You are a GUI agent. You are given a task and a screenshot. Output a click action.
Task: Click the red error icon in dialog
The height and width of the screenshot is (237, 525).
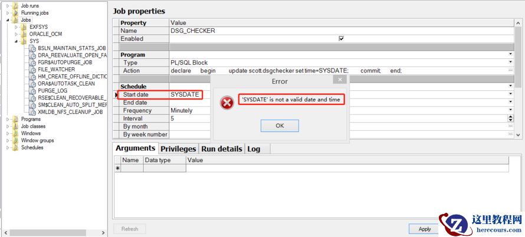click(x=227, y=103)
